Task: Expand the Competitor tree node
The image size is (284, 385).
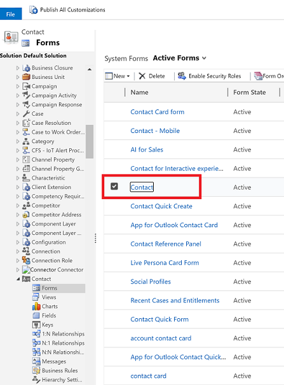Action: (18, 206)
